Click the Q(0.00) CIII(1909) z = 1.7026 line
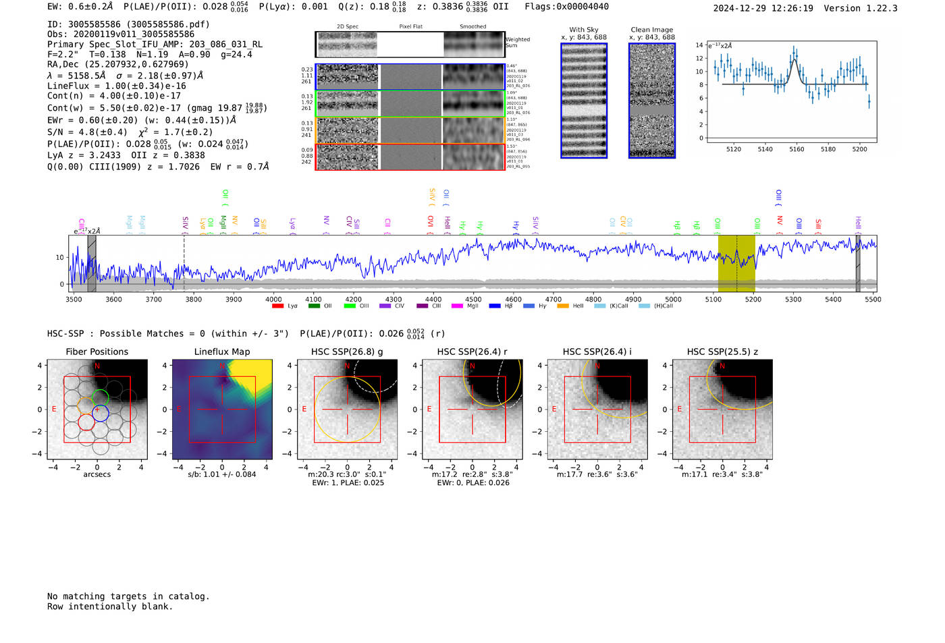Image resolution: width=945 pixels, height=643 pixels. click(x=158, y=166)
